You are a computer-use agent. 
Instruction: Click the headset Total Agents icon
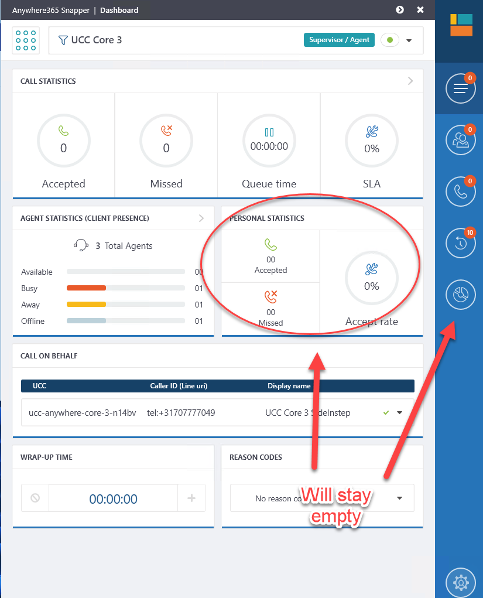(x=81, y=245)
